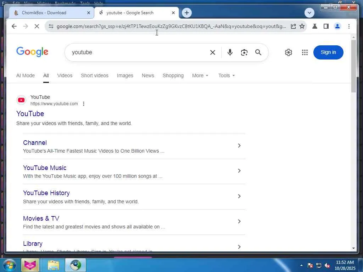The width and height of the screenshot is (363, 272).
Task: Open the YouTube main result link
Action: [x=30, y=114]
